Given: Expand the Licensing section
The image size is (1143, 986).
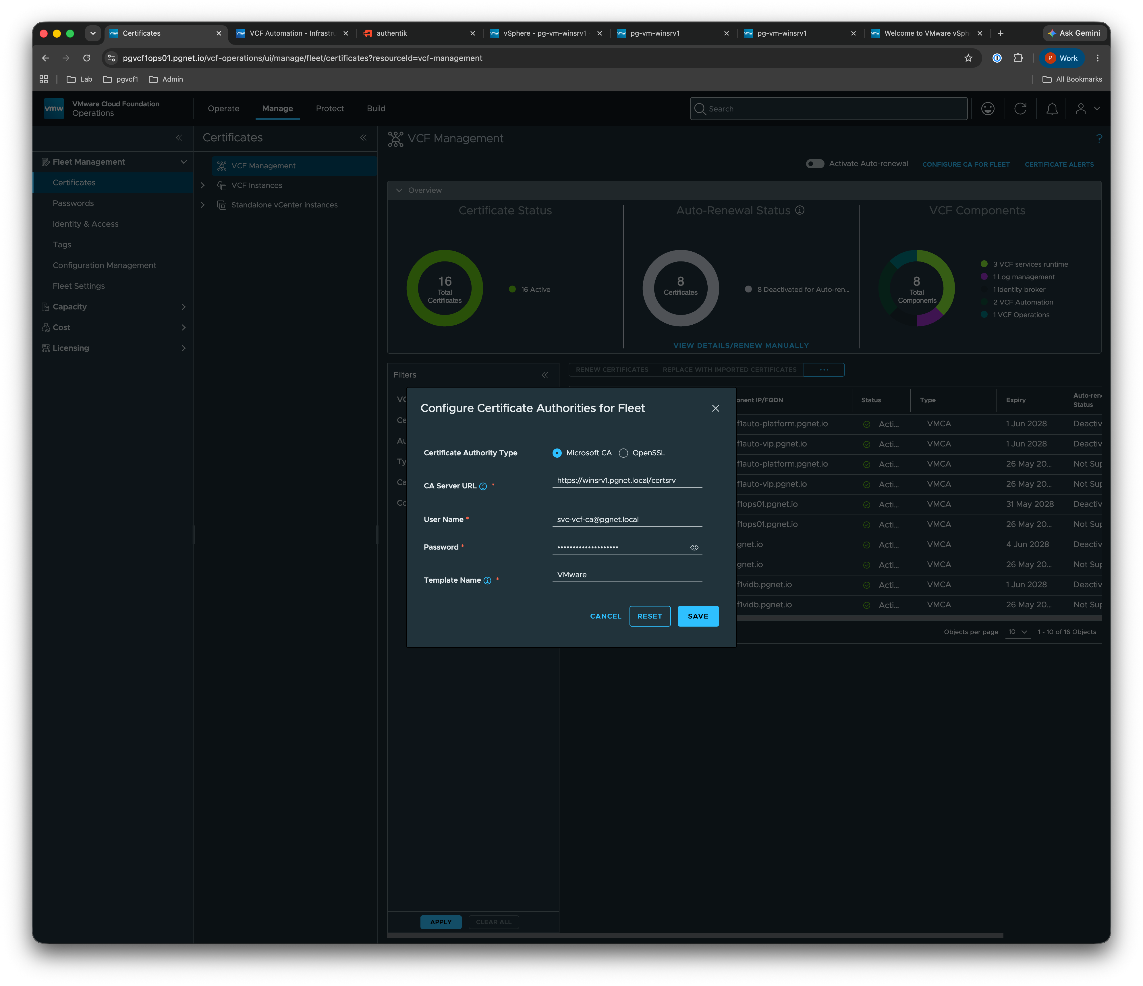Looking at the screenshot, I should coord(184,348).
